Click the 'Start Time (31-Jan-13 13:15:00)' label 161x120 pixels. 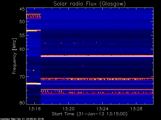(x=90, y=114)
